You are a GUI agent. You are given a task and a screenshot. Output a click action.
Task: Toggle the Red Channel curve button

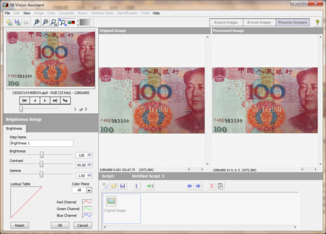tap(87, 202)
